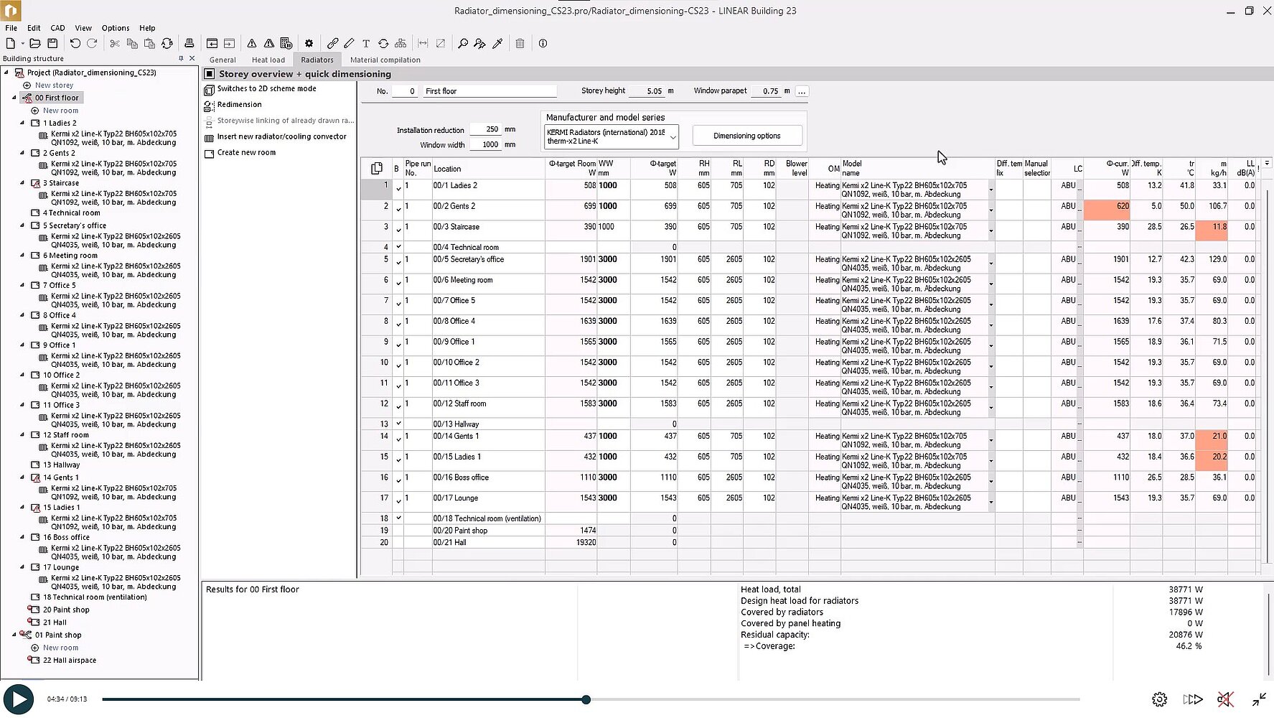1274x718 pixels.
Task: Click the Save project icon
Action: [x=52, y=44]
